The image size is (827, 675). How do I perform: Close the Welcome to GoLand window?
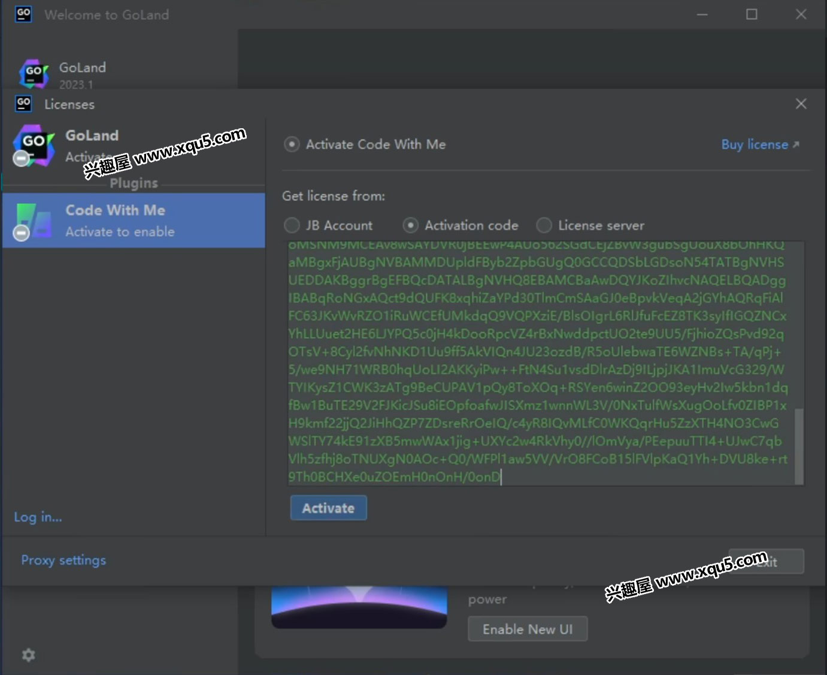point(801,14)
